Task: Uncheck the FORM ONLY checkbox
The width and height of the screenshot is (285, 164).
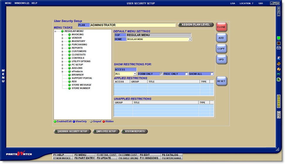Action: [161, 74]
